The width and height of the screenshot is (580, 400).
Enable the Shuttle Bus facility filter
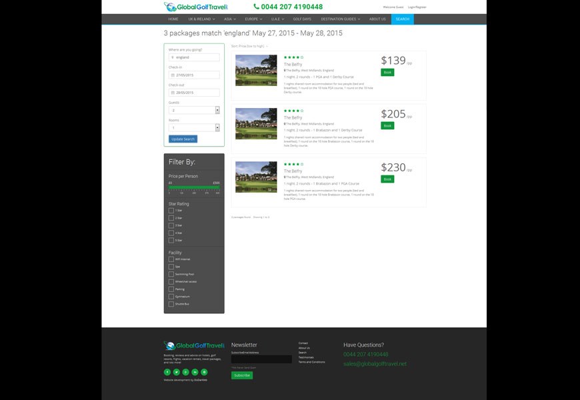coord(171,304)
